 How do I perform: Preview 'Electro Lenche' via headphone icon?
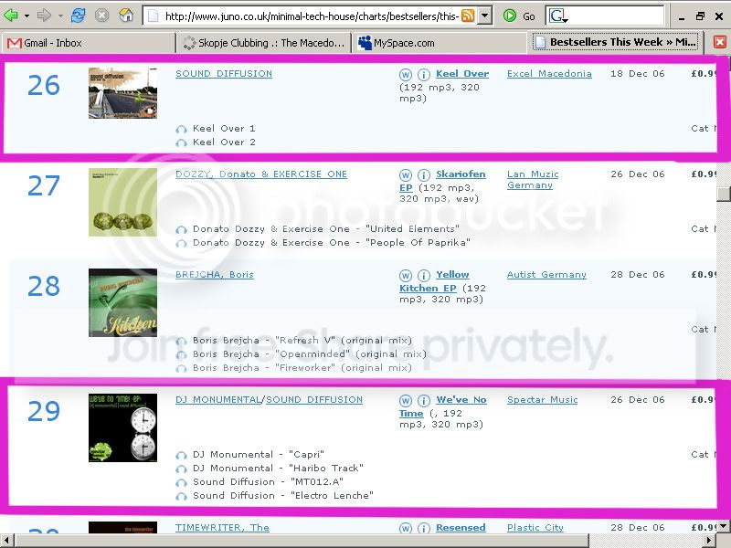tap(181, 496)
